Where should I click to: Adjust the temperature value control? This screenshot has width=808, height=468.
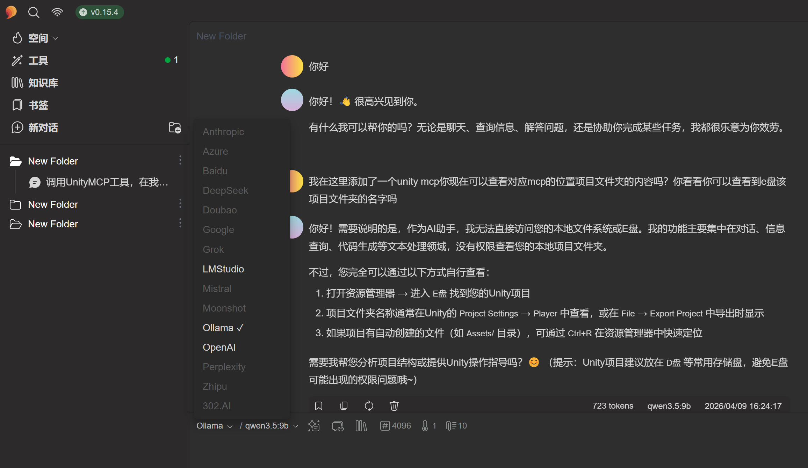(x=428, y=425)
